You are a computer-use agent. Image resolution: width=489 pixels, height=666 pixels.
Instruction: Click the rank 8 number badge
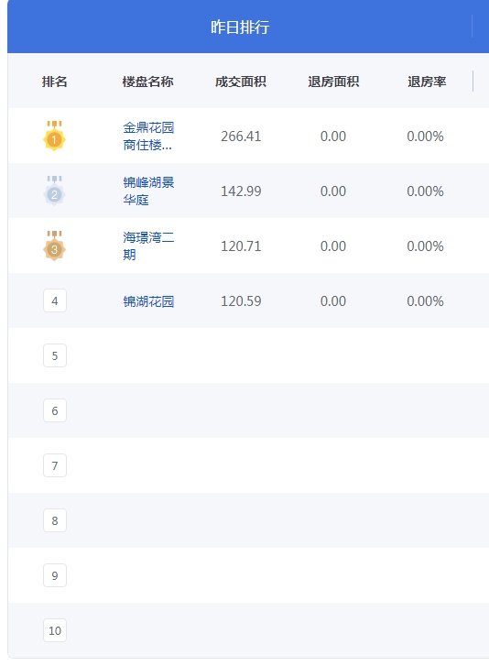pyautogui.click(x=55, y=520)
